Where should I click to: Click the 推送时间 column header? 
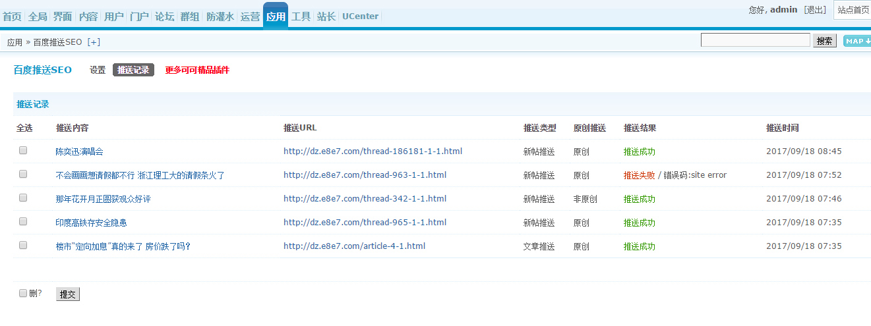tap(782, 128)
